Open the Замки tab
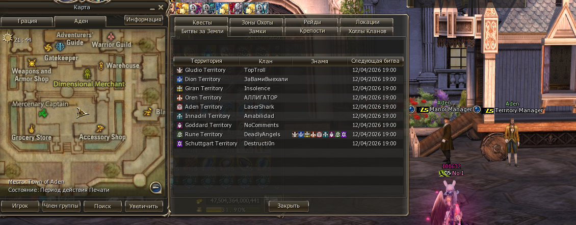The width and height of the screenshot is (576, 225). (257, 31)
